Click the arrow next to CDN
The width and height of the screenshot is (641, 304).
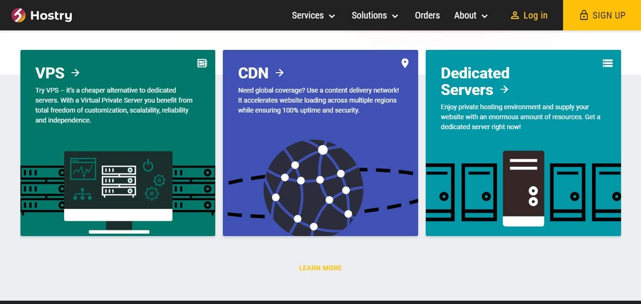[x=280, y=73]
